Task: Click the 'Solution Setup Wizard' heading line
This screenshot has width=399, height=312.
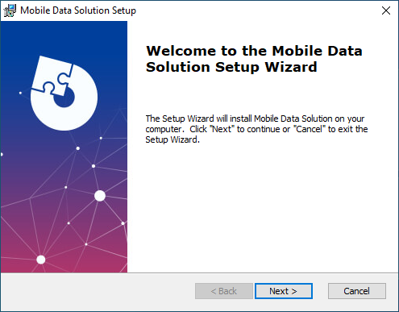Action: point(231,67)
